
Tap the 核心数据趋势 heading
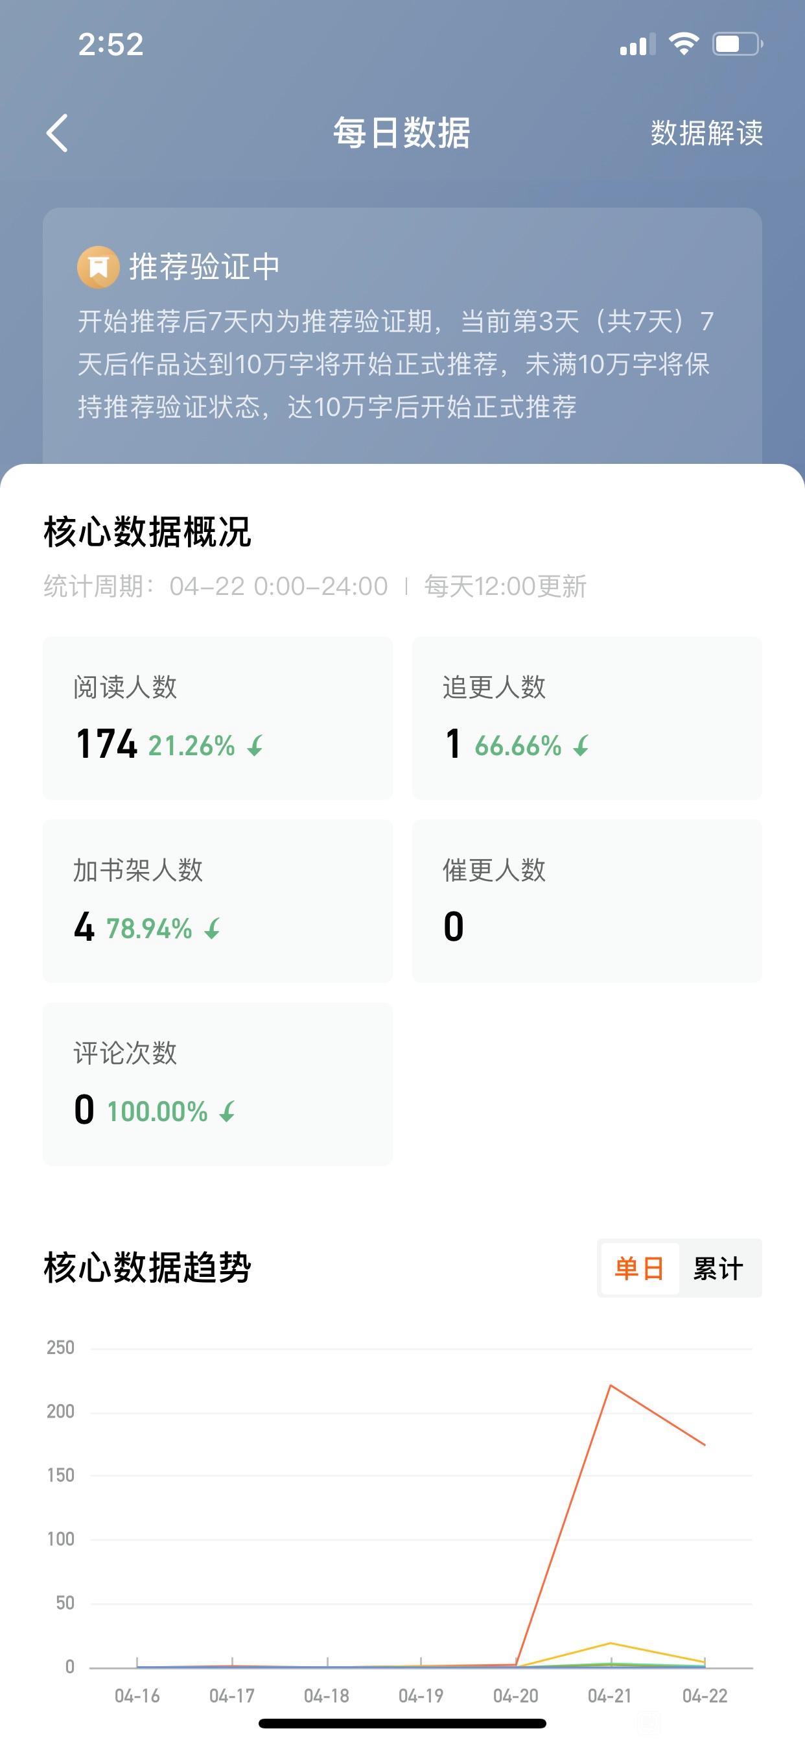pyautogui.click(x=148, y=1267)
